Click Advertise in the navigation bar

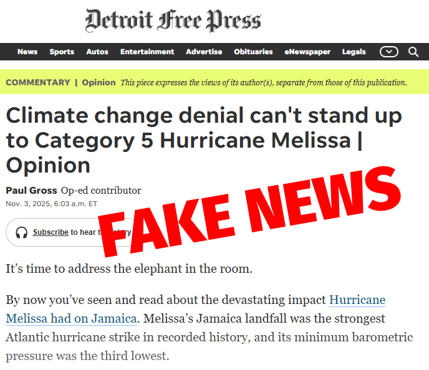(204, 52)
